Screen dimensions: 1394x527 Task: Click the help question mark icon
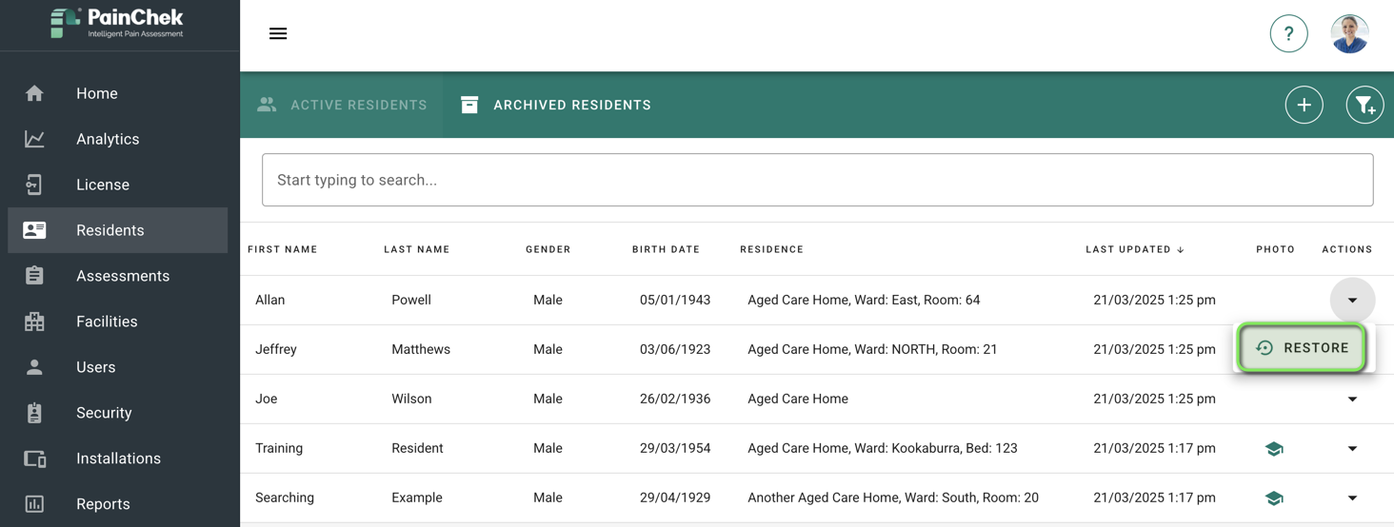(1288, 33)
